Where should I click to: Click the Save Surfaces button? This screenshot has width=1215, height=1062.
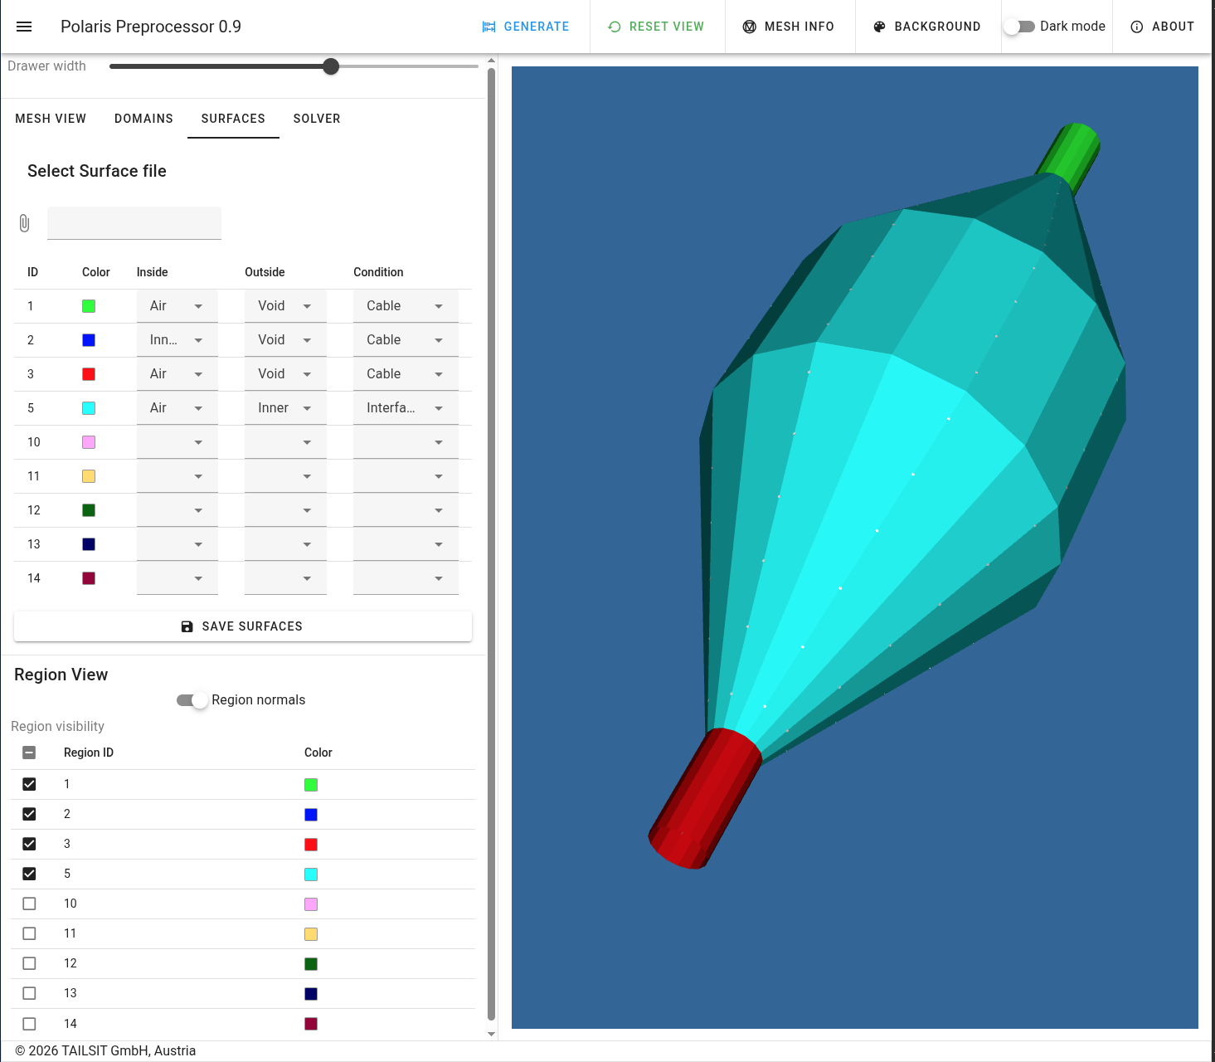click(x=243, y=626)
